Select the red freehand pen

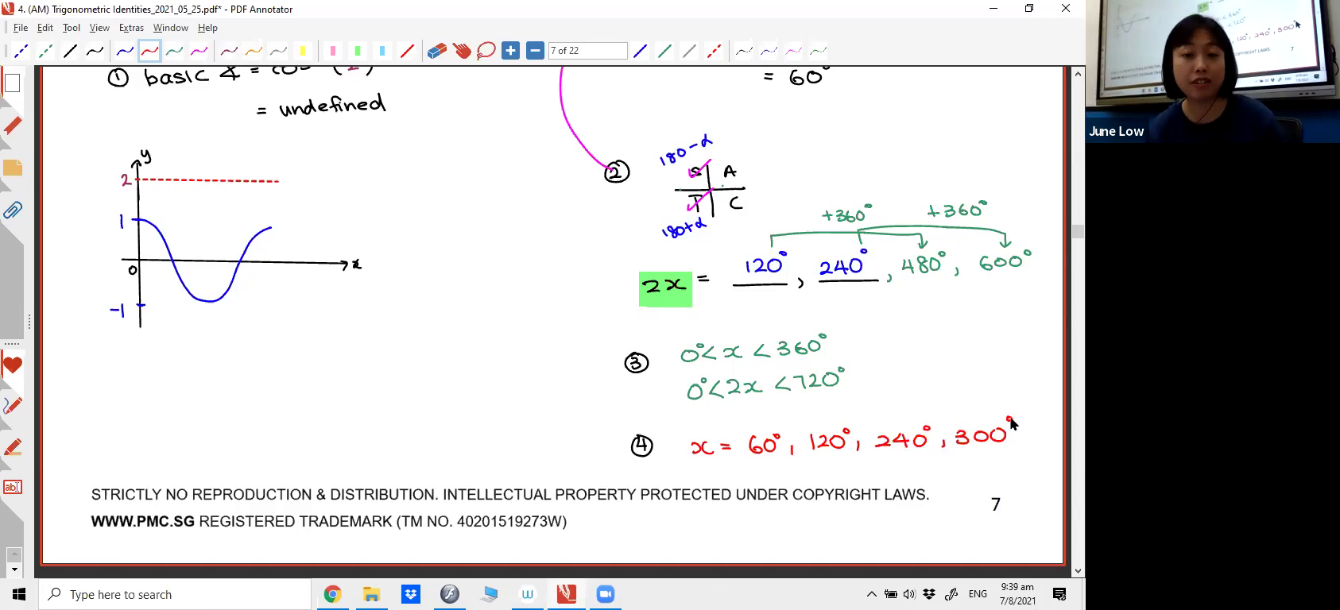149,51
